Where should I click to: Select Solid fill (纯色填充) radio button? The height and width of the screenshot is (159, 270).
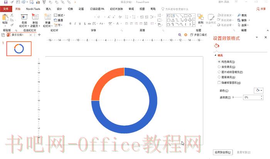pos(219,62)
